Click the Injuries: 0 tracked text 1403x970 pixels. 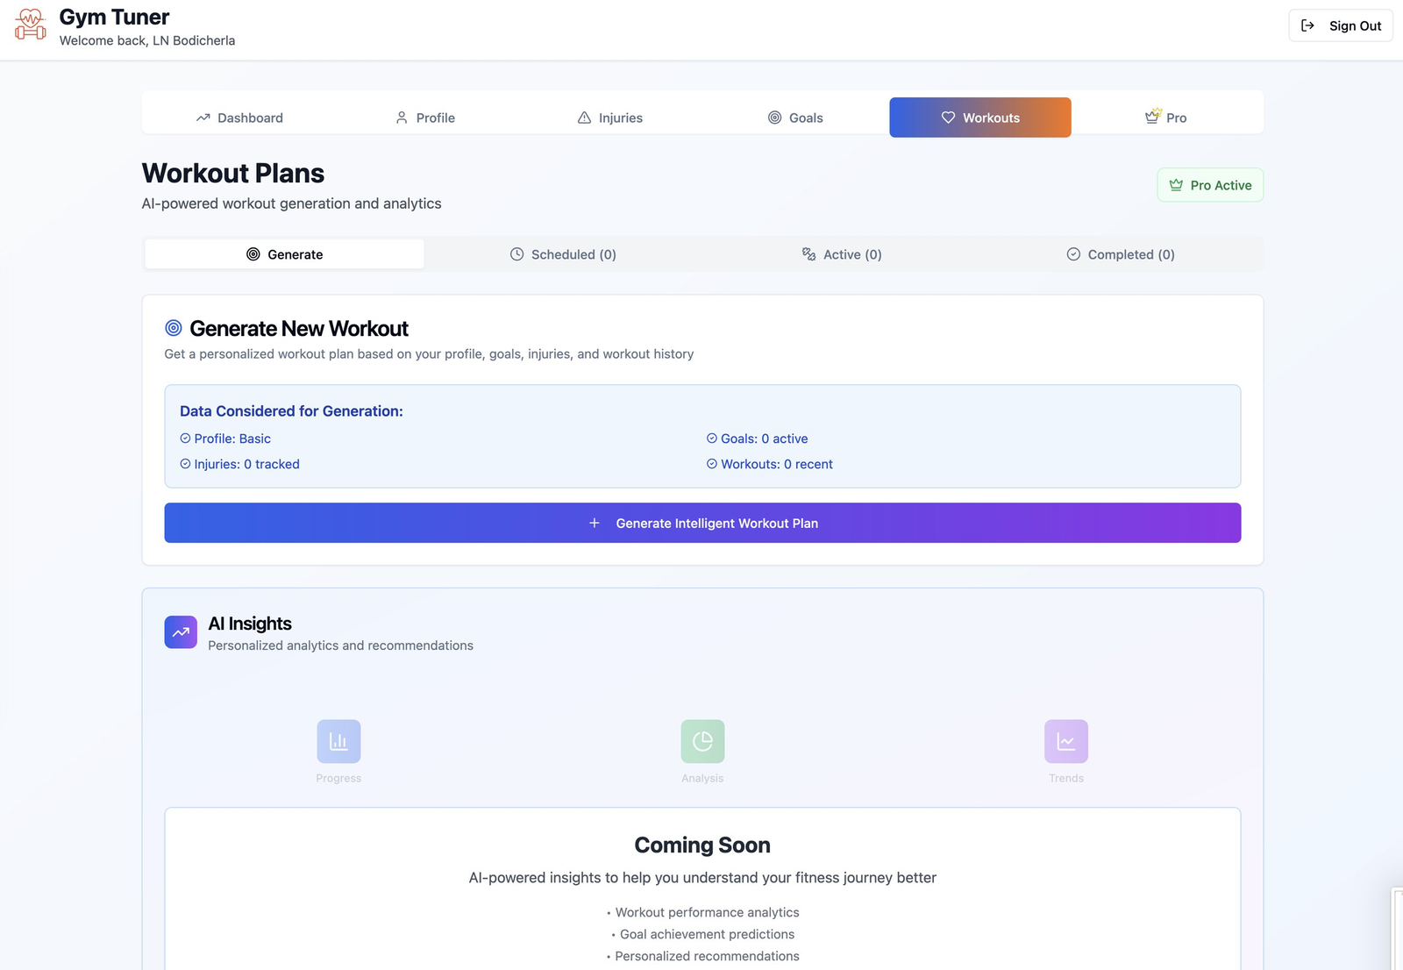(246, 464)
